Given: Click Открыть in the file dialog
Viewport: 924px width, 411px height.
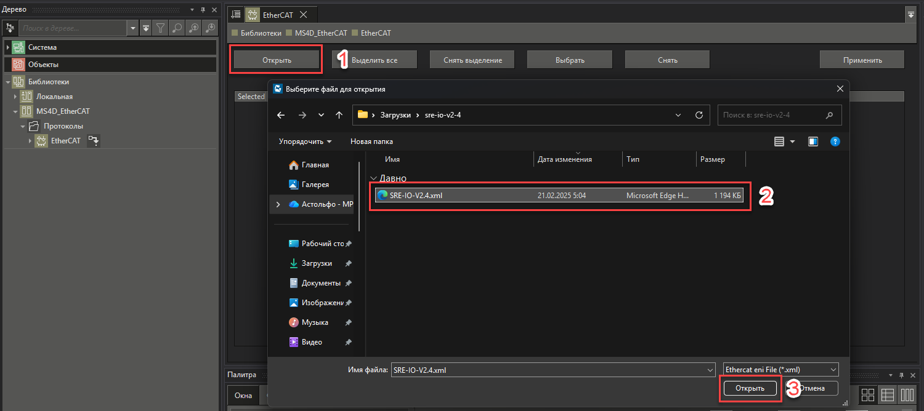Looking at the screenshot, I should click(750, 388).
